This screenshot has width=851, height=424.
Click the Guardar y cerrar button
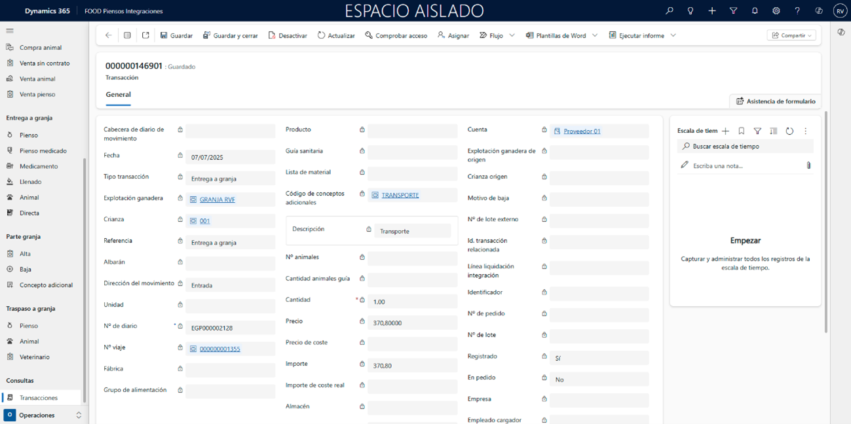[x=230, y=35]
